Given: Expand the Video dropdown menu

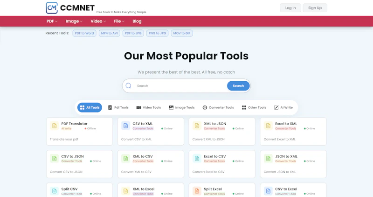Looking at the screenshot, I should [98, 21].
